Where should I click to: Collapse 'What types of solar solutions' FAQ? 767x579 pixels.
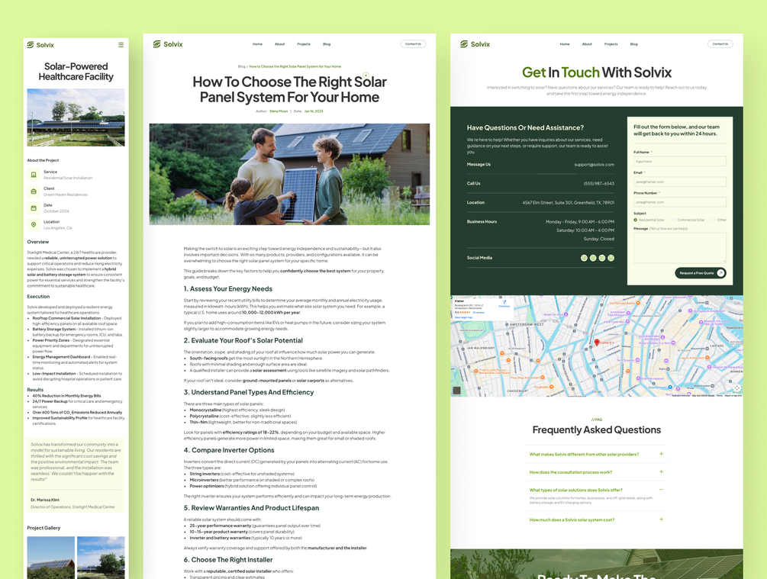pos(662,490)
